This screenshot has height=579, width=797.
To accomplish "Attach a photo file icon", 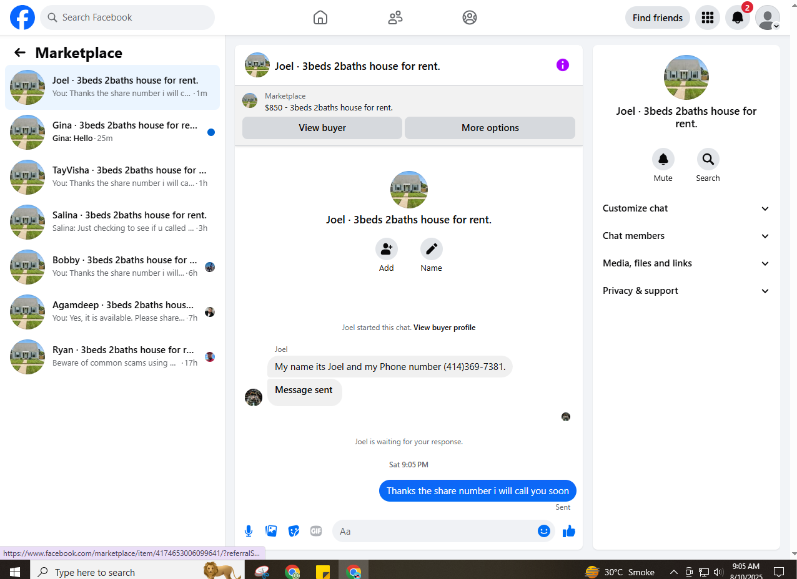I will [x=271, y=531].
